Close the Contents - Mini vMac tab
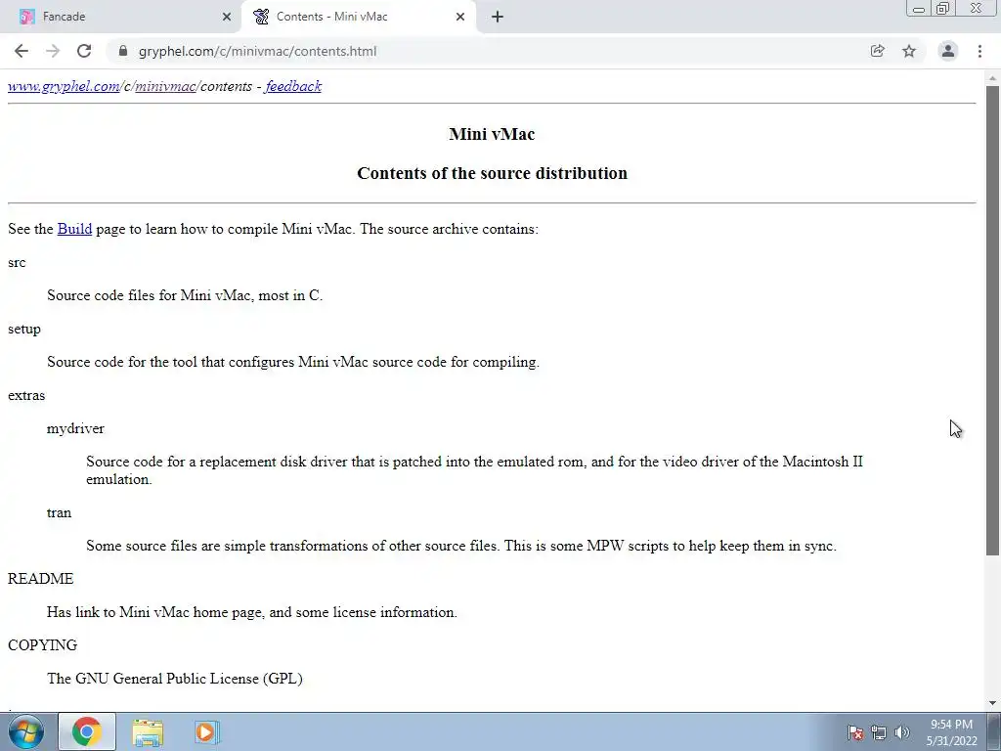The width and height of the screenshot is (1001, 751). click(x=460, y=17)
